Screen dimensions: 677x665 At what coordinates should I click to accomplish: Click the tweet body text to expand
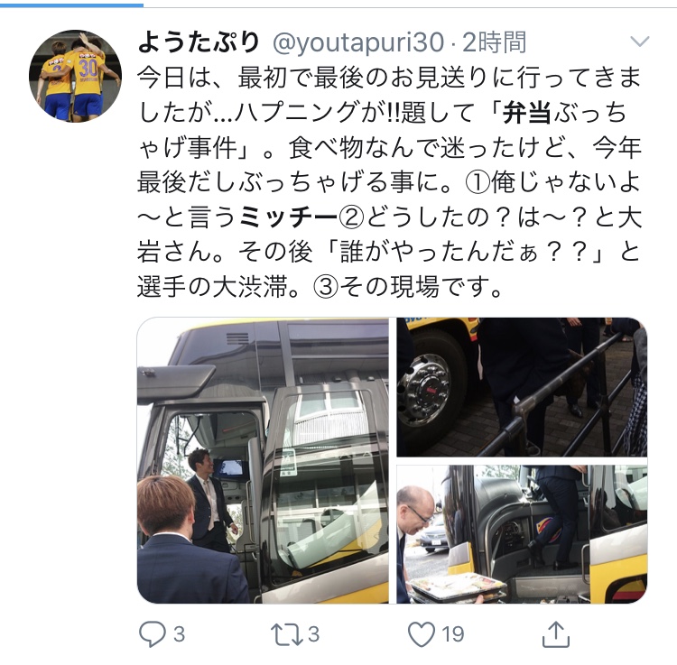coord(389,181)
